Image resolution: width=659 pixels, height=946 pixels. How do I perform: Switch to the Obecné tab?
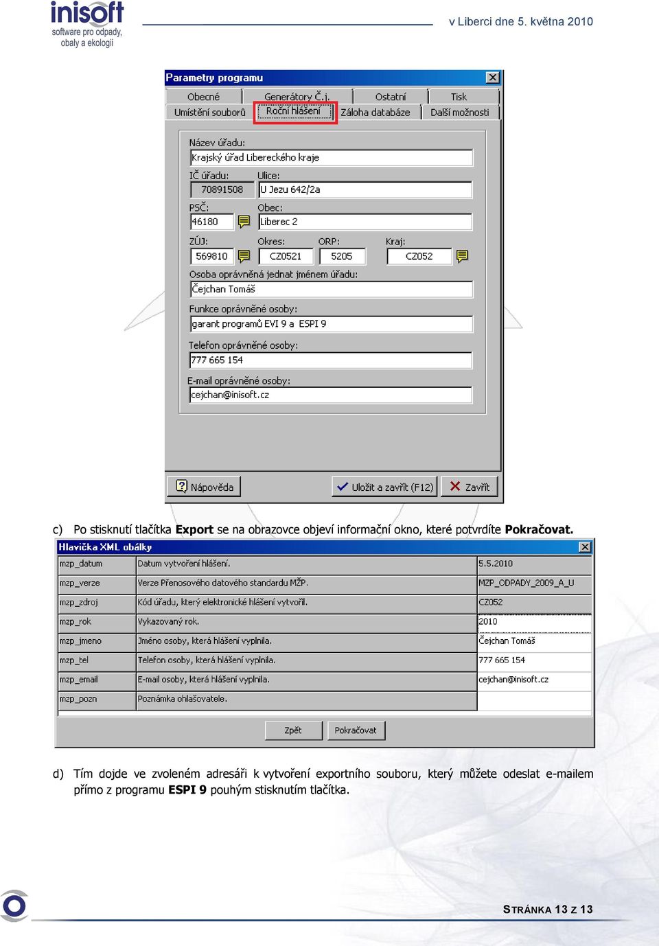[x=204, y=97]
